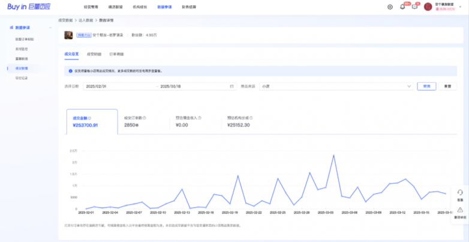The height and width of the screenshot is (242, 469).
Task: Click help icon next to 预估佣金收入
Action: pos(200,118)
